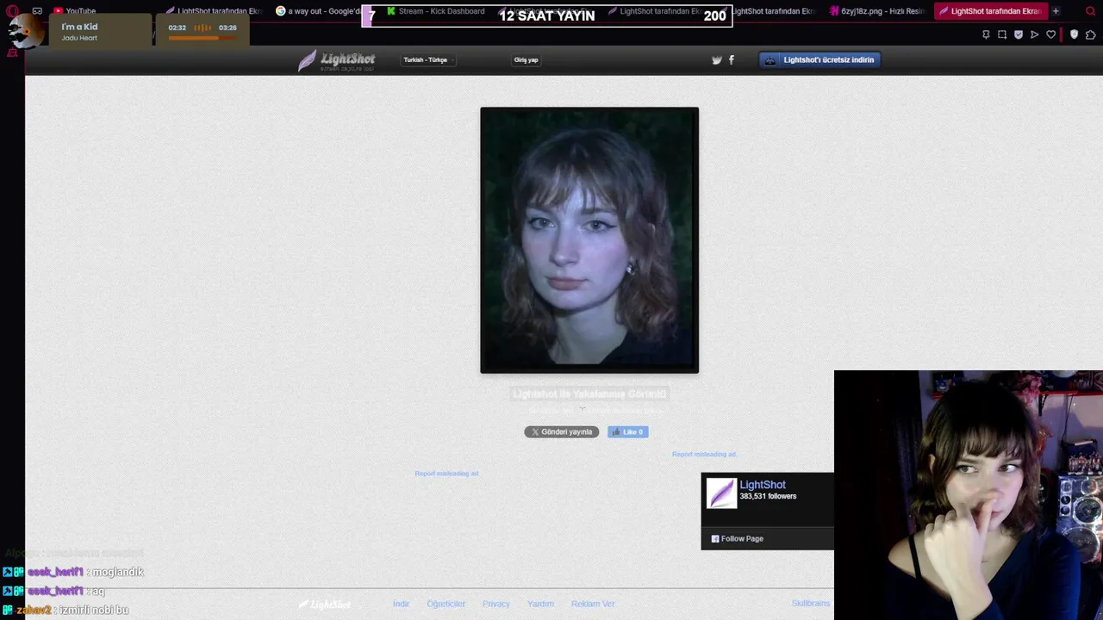
Task: Click the Follow Page button
Action: click(x=738, y=539)
